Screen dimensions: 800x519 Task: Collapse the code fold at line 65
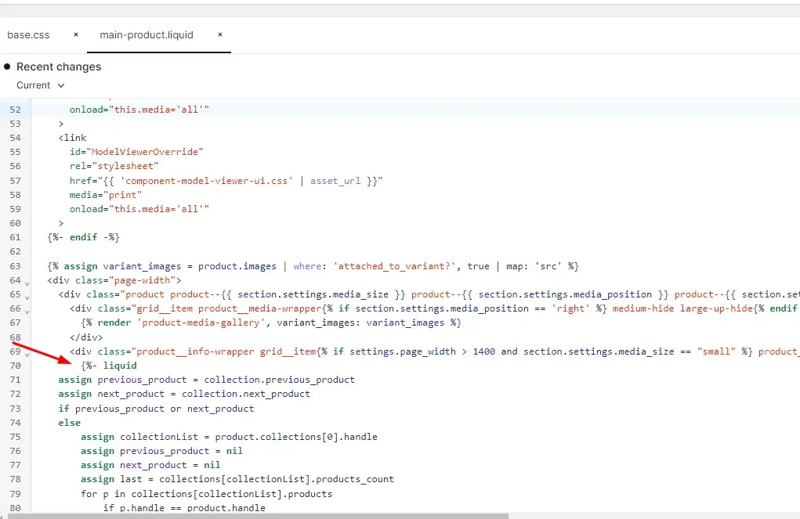[x=27, y=297]
